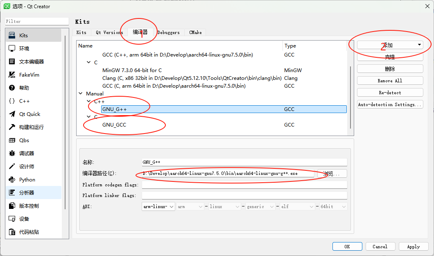Select the GNU_G++ compiler row
This screenshot has height=256, width=434.
(224, 109)
